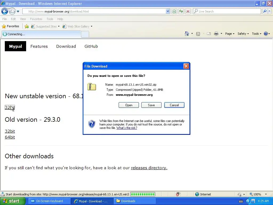The height and width of the screenshot is (205, 273).
Task: Click the Stop loading icon
Action: pyautogui.click(x=188, y=11)
